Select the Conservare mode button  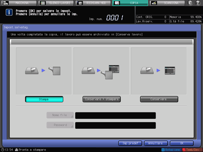click(x=159, y=99)
